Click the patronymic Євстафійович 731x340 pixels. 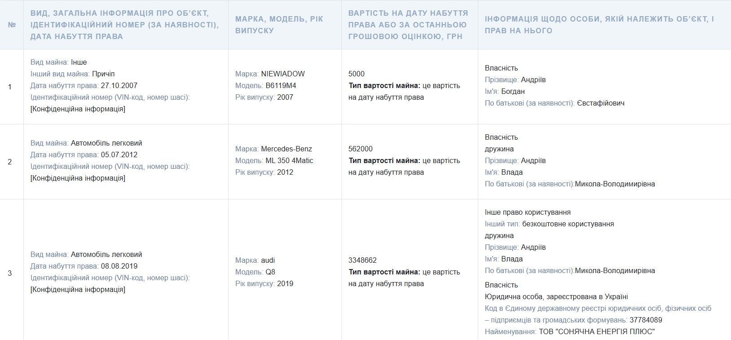coord(601,103)
